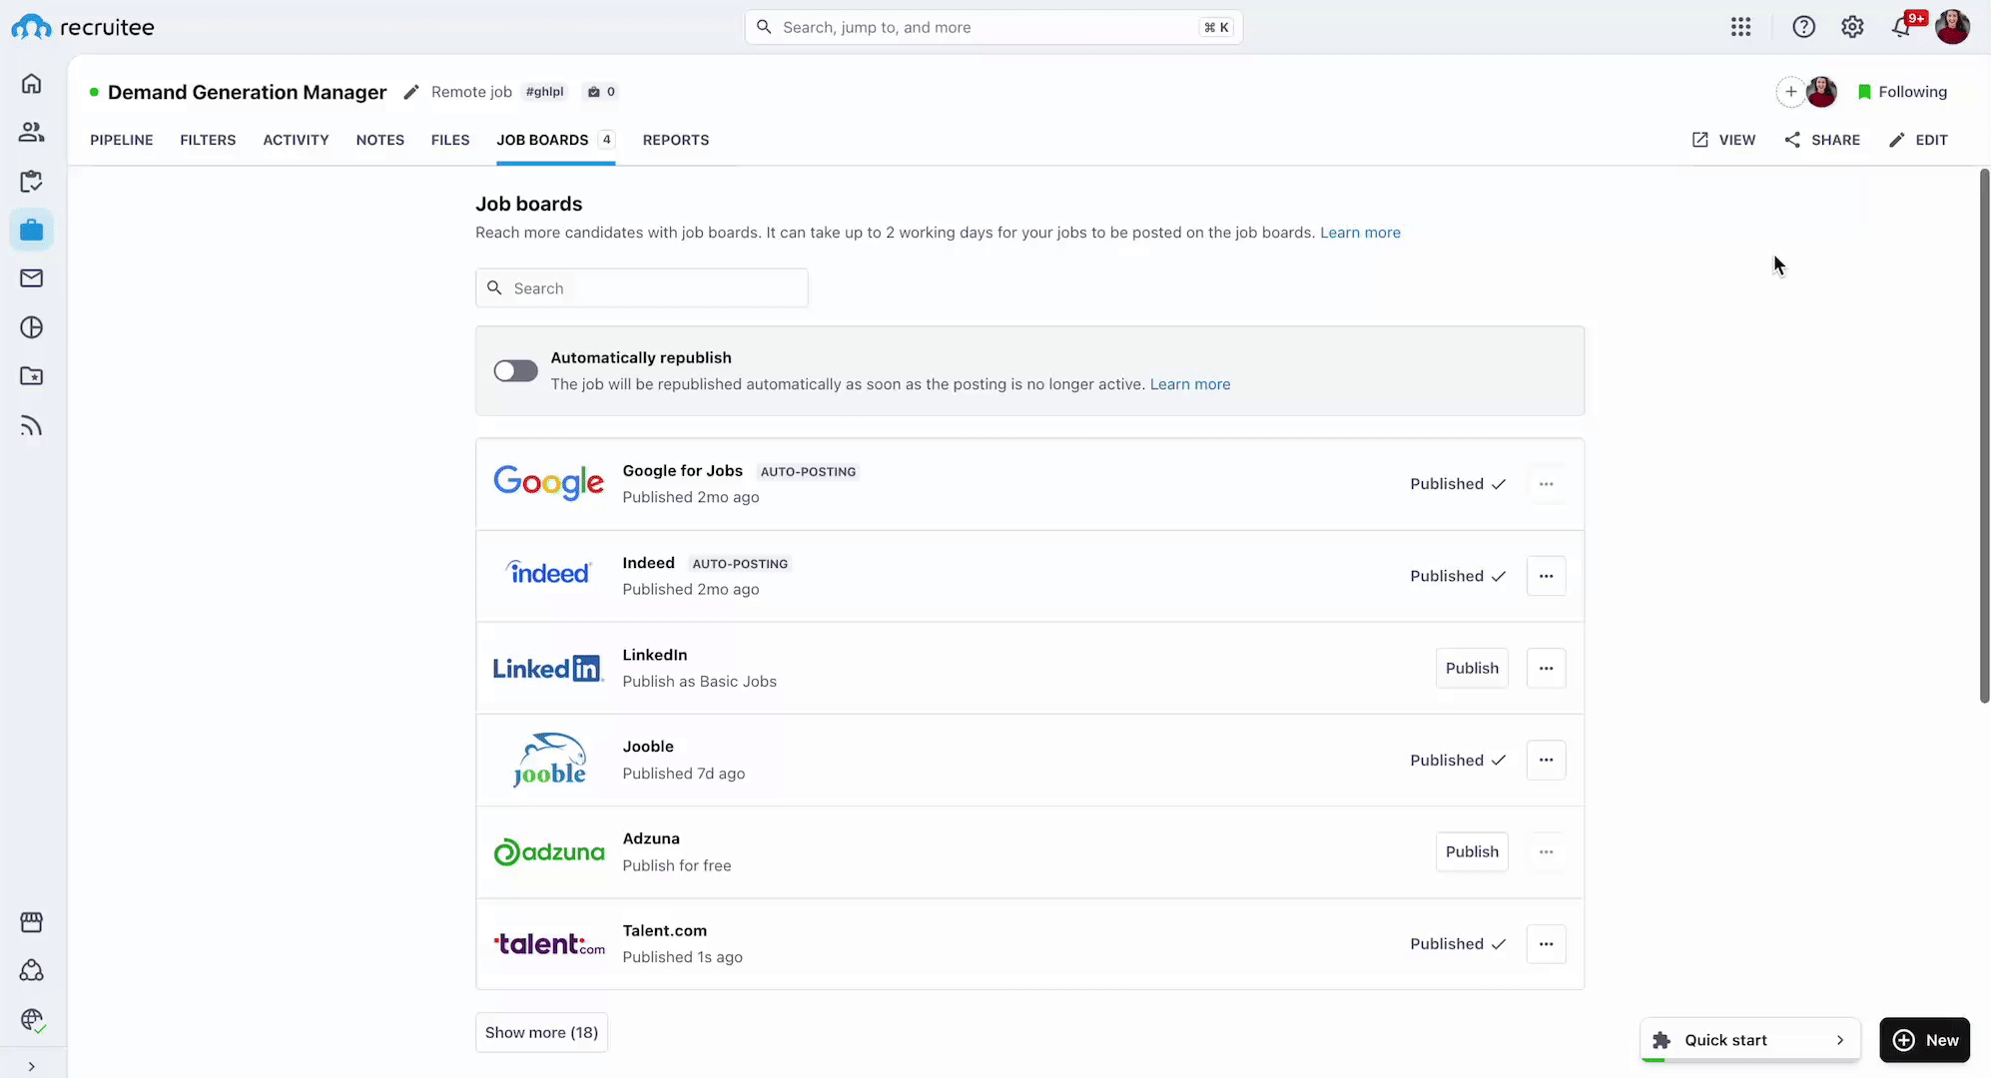Open the REPORTS tab of this job
1991x1078 pixels.
(x=676, y=140)
